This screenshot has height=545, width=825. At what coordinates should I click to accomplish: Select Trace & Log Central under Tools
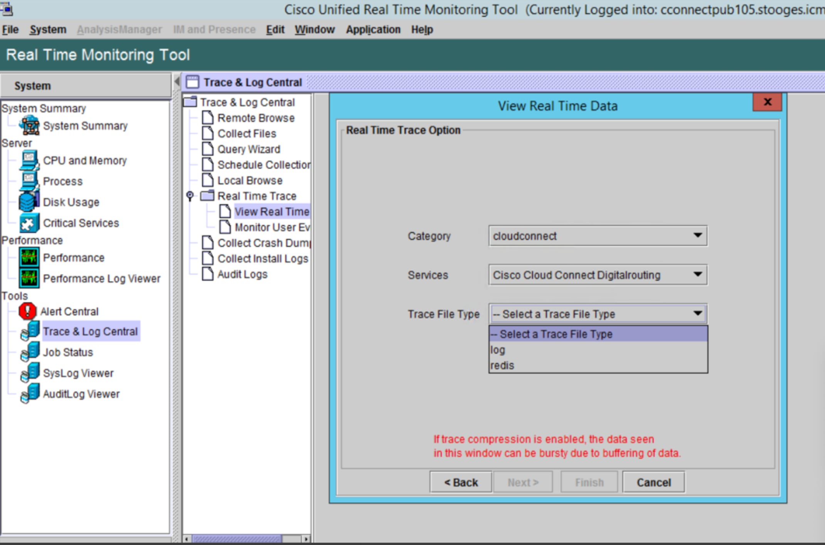[x=91, y=331]
